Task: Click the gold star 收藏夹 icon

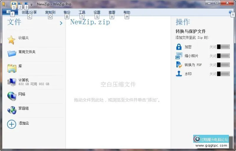Action: 12,40
